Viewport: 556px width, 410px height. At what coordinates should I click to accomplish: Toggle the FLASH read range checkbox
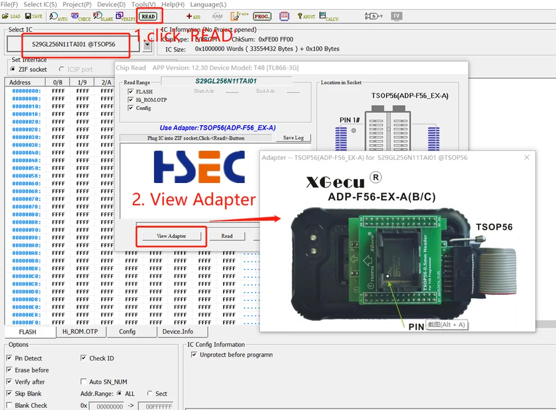tap(131, 91)
